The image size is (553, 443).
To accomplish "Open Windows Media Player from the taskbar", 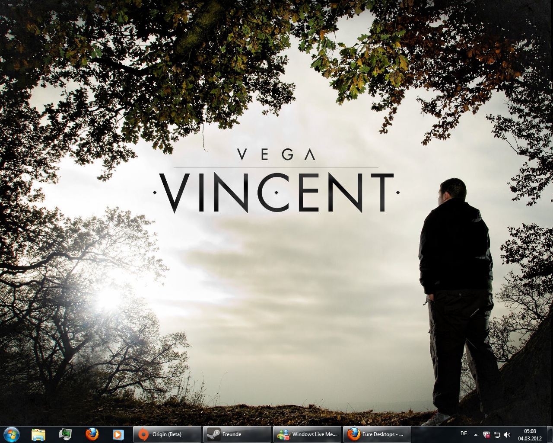I will pos(118,434).
